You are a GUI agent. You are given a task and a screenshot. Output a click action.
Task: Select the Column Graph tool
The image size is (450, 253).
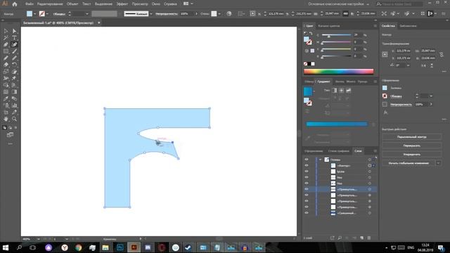pos(14,105)
